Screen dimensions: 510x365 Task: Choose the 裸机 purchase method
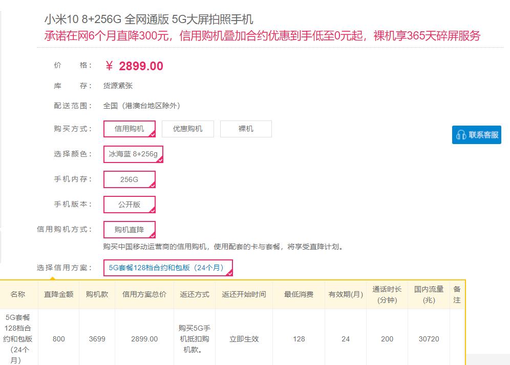pyautogui.click(x=246, y=129)
